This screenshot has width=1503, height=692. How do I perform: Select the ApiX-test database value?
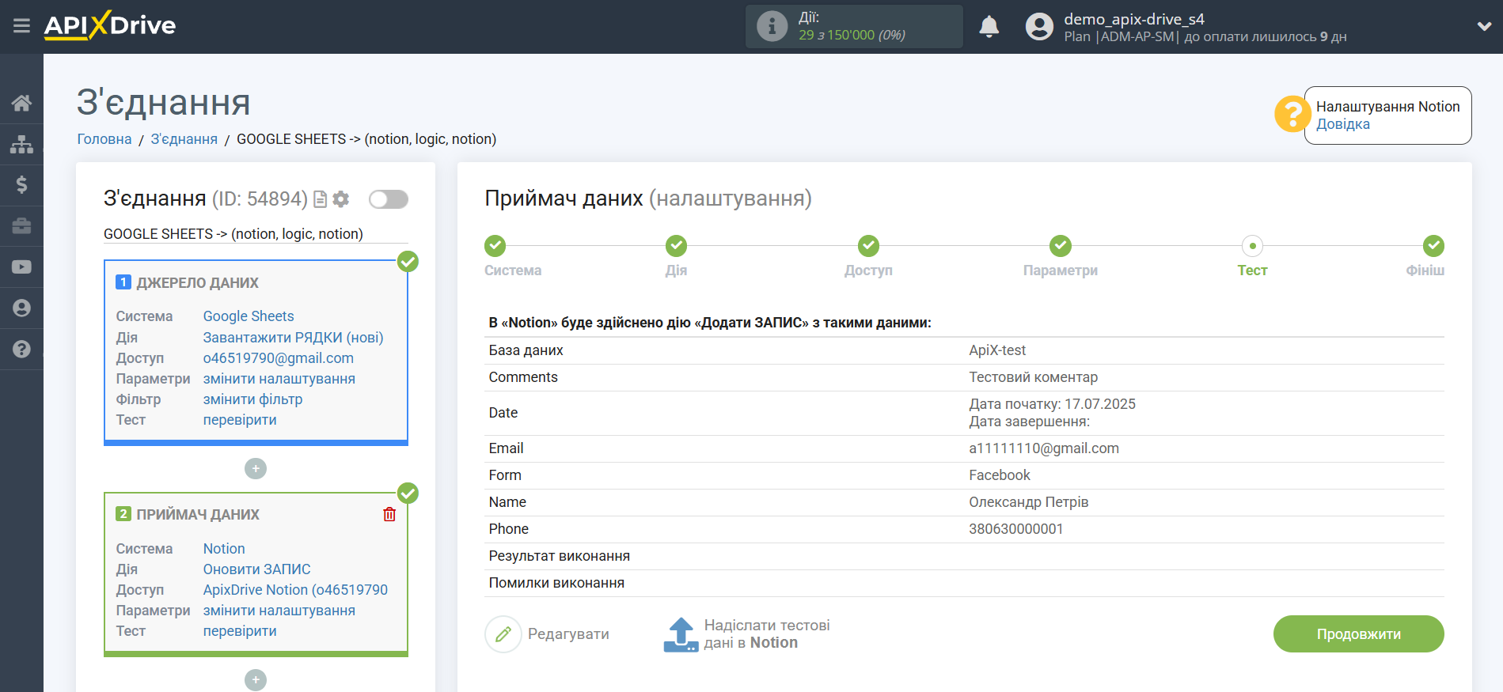click(997, 350)
